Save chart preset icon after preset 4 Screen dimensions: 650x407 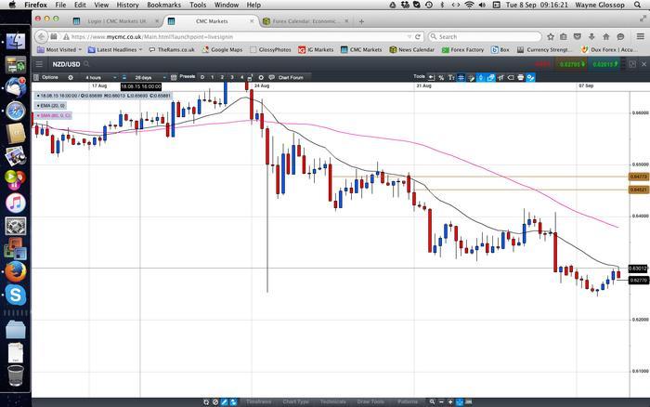[251, 77]
